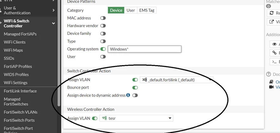Disable Wireless Controller Assign VLAN toggle

click(95, 118)
